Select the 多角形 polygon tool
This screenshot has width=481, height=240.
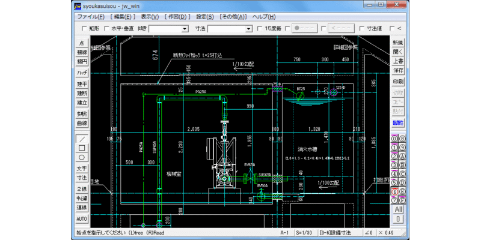pyautogui.click(x=82, y=114)
